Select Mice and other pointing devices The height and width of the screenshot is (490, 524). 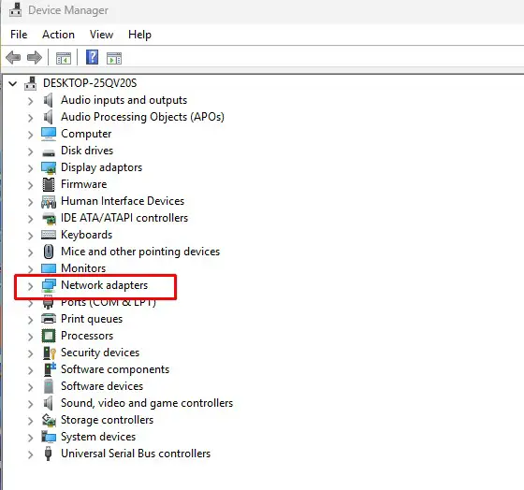pyautogui.click(x=140, y=252)
